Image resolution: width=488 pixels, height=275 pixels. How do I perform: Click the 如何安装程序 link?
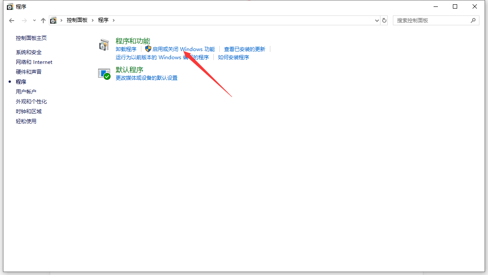tap(234, 57)
